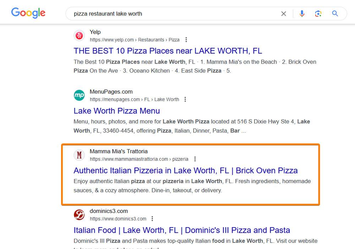Open Lake Worth Pizza Menu link
This screenshot has height=249, width=355.
point(117,111)
